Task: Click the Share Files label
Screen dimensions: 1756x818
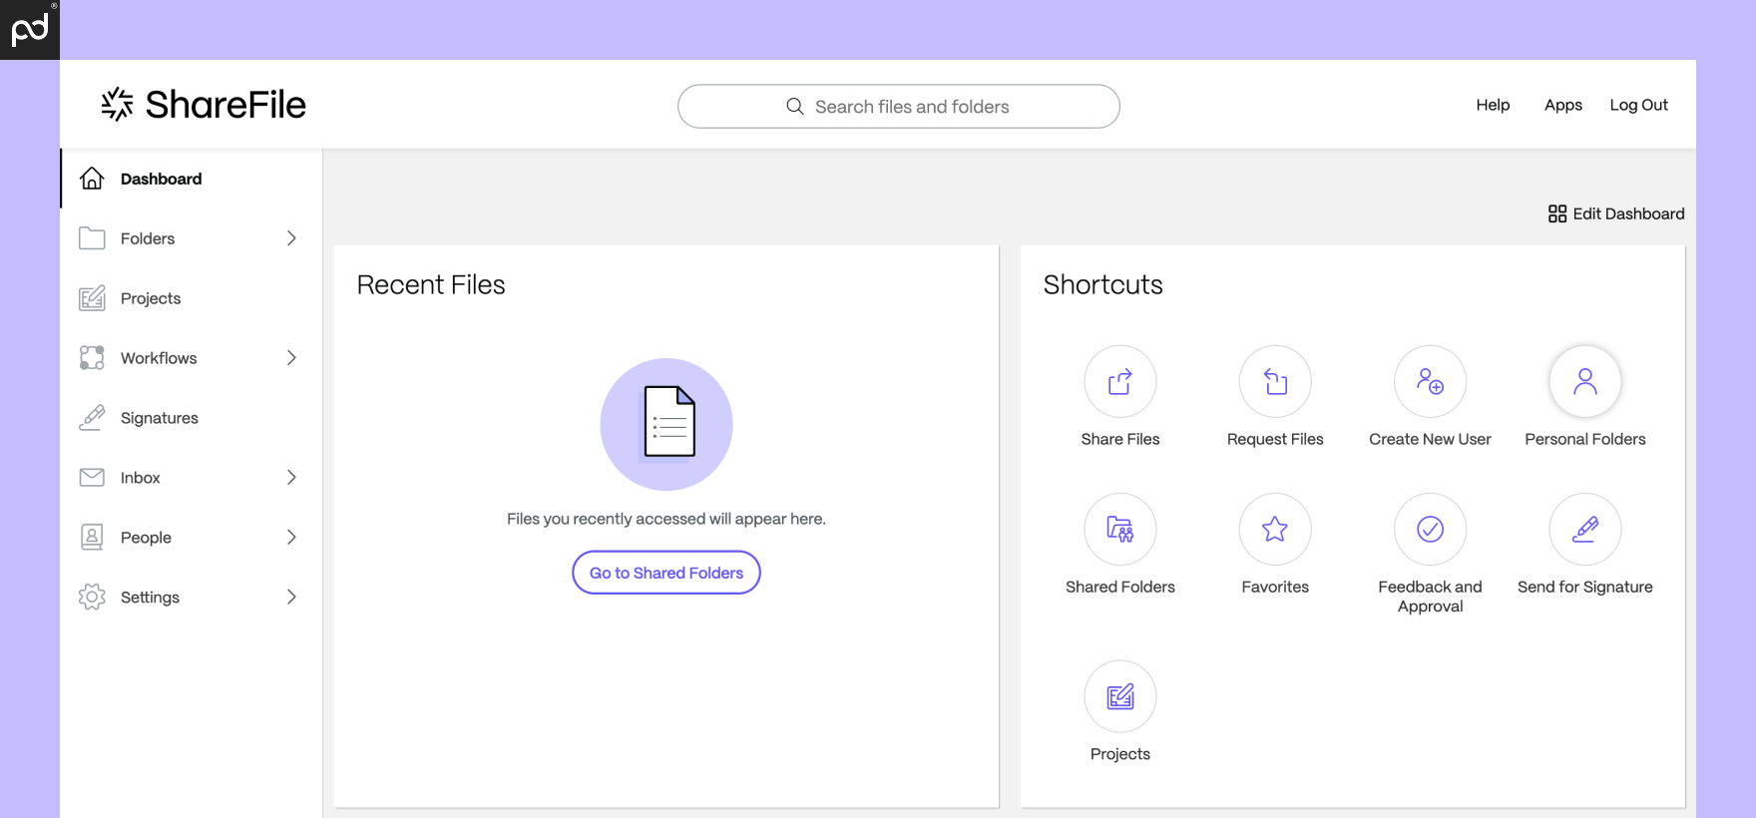Action: (1120, 439)
